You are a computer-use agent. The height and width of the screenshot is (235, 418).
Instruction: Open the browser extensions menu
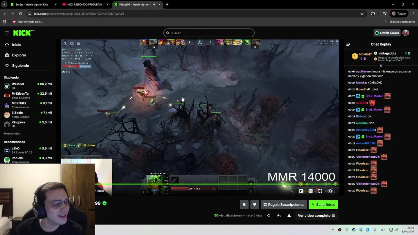[x=373, y=14]
